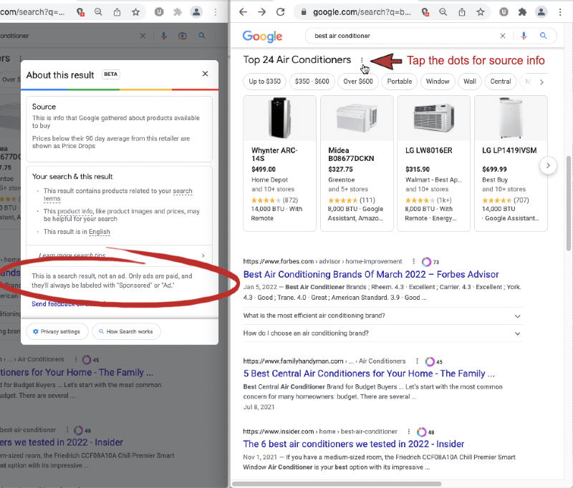The height and width of the screenshot is (488, 573).
Task: Click the 'Greentoe' seller text
Action: tap(342, 180)
